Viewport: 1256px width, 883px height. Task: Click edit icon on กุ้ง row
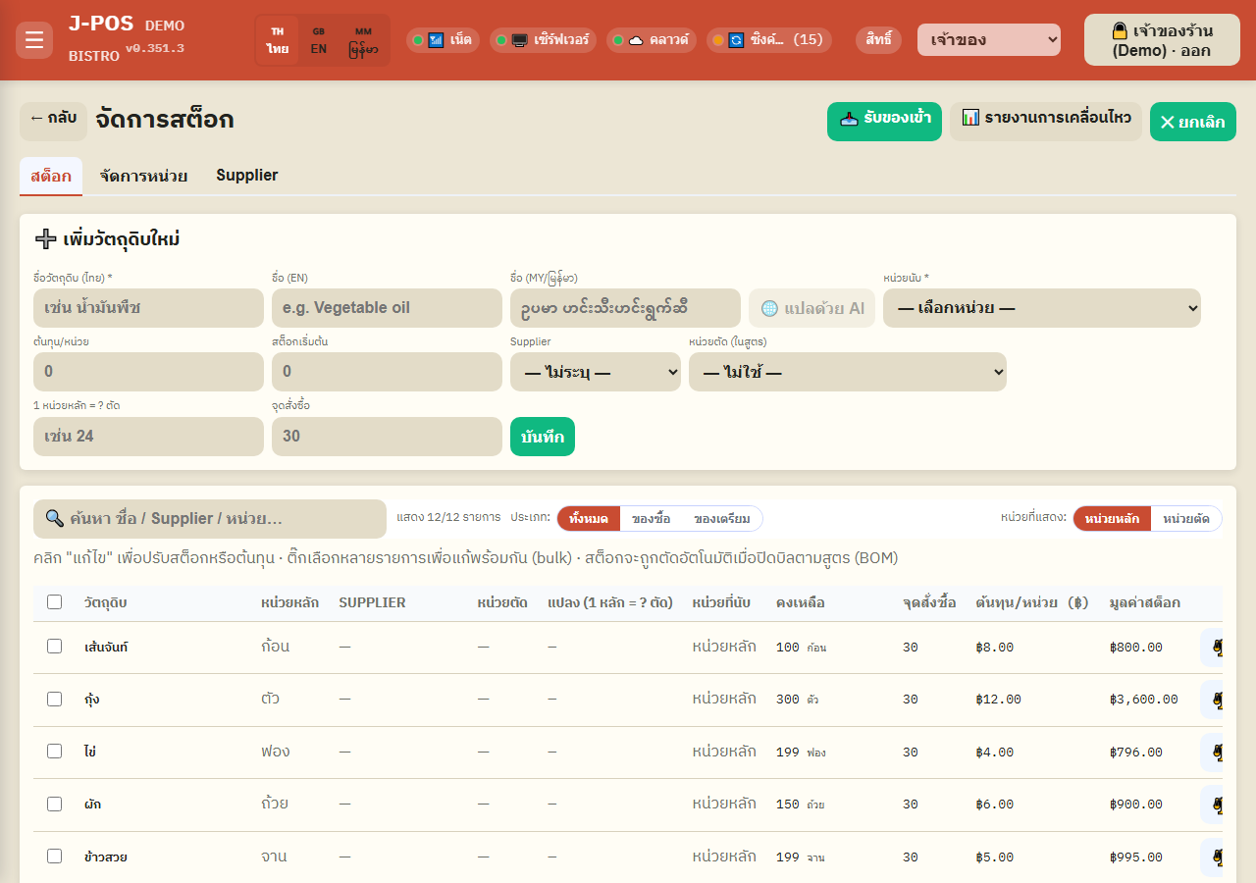pyautogui.click(x=1213, y=700)
